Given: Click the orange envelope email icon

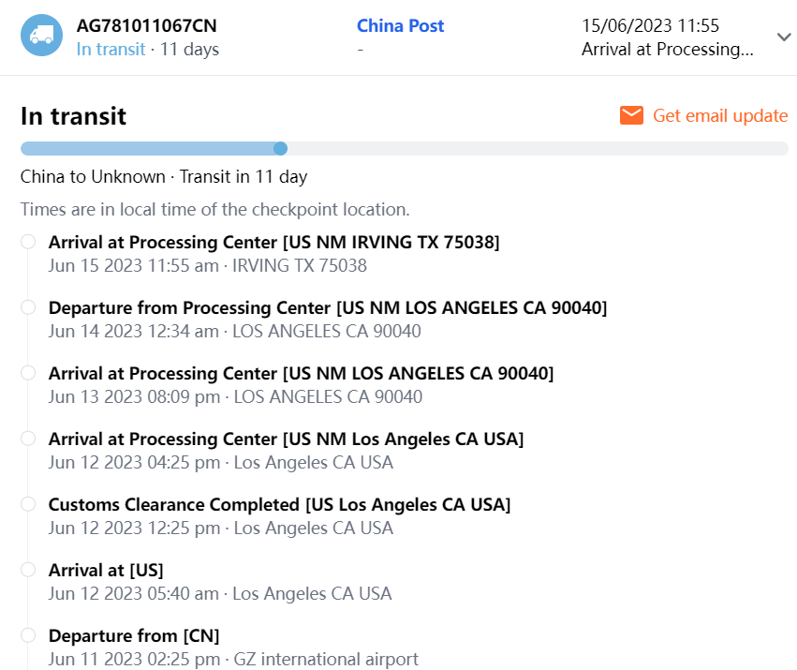Looking at the screenshot, I should 632,115.
